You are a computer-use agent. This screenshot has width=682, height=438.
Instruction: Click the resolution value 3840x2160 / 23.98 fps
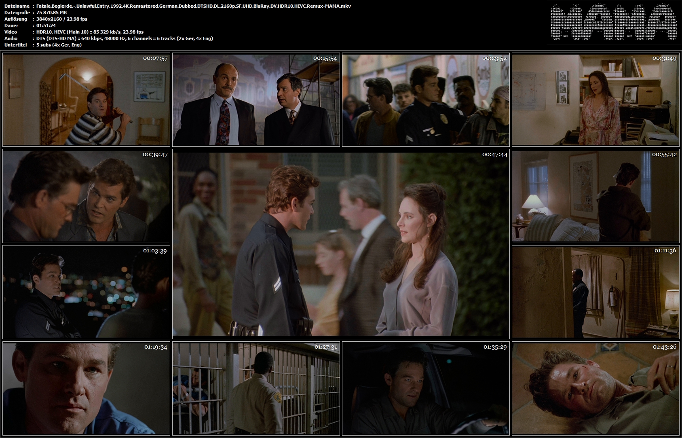point(62,19)
